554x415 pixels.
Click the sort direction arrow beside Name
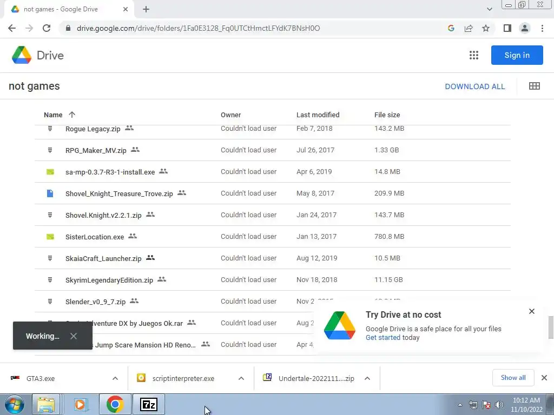(72, 115)
